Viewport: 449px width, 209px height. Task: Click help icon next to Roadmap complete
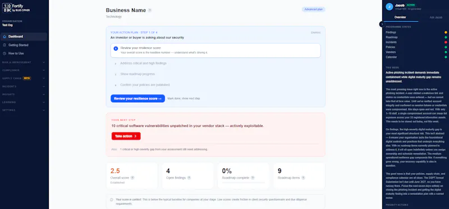tap(253, 178)
